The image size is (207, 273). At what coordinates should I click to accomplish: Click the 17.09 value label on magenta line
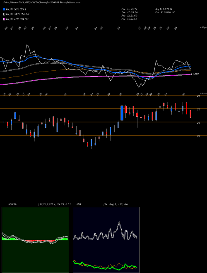click(x=195, y=74)
